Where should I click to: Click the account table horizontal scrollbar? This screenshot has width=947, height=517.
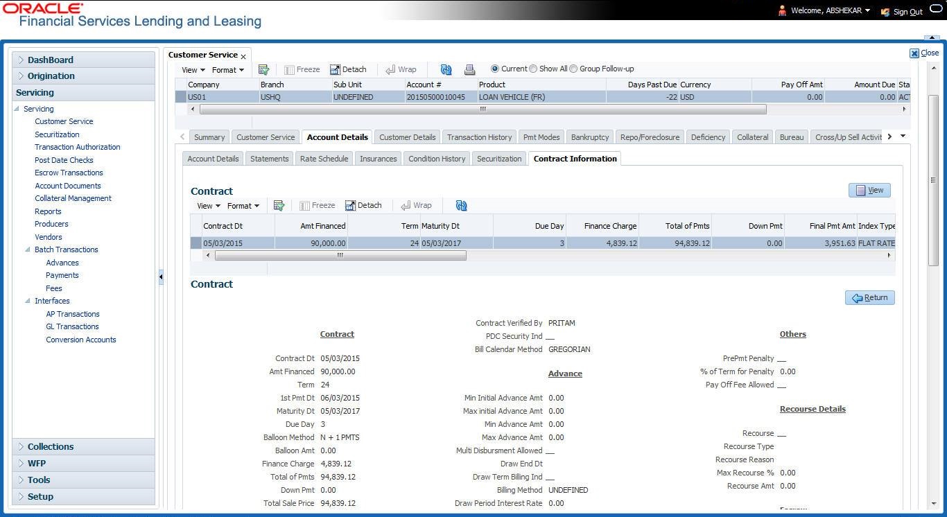(x=483, y=109)
